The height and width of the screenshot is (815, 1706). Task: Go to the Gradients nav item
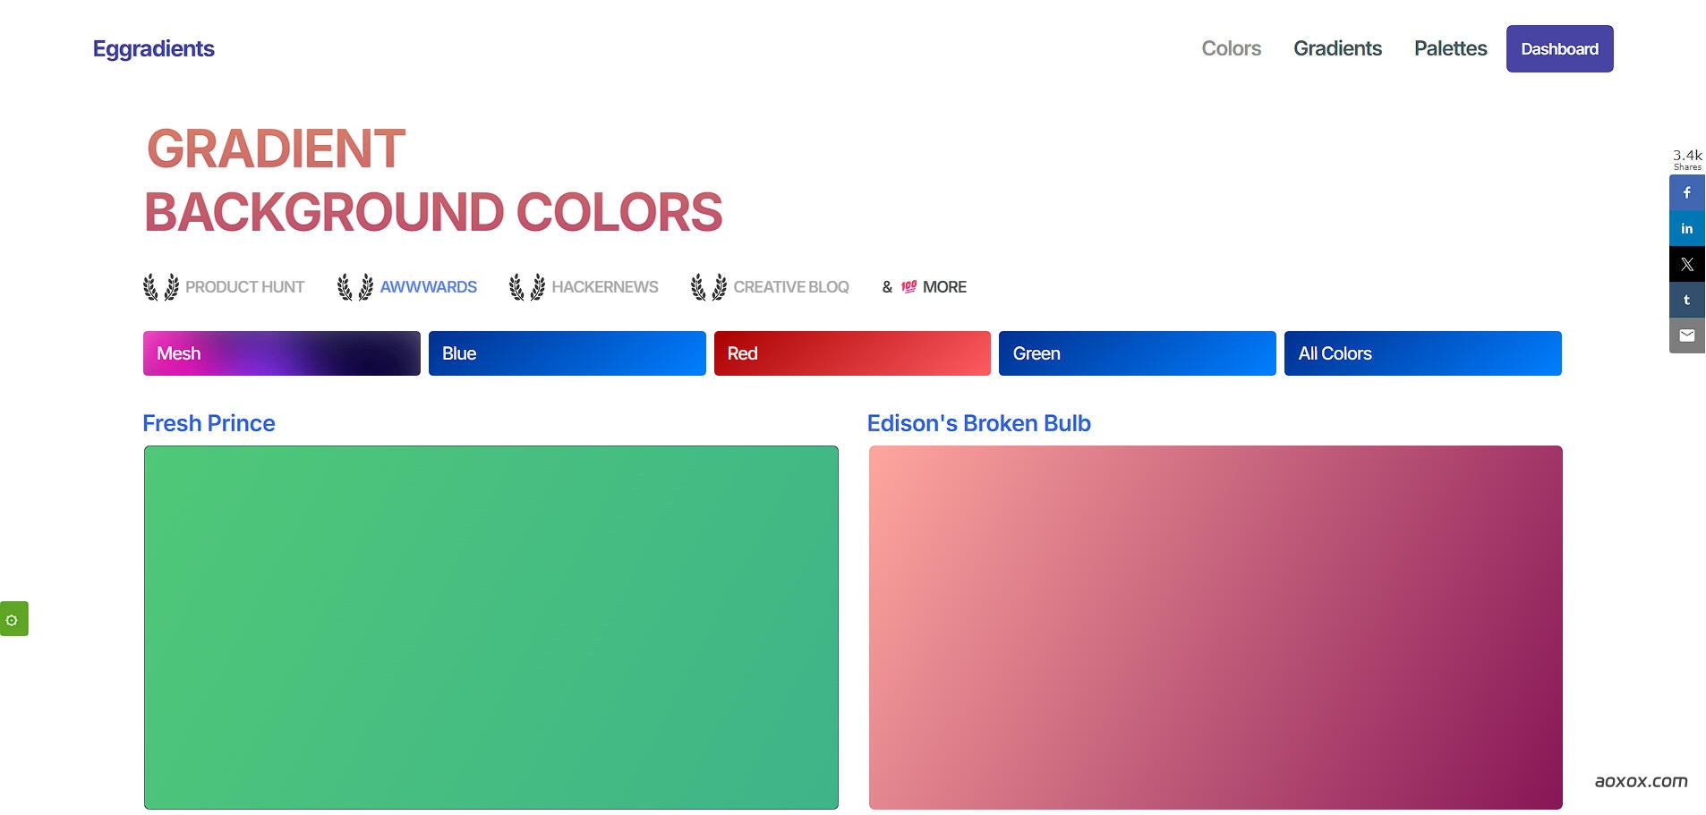coord(1337,49)
